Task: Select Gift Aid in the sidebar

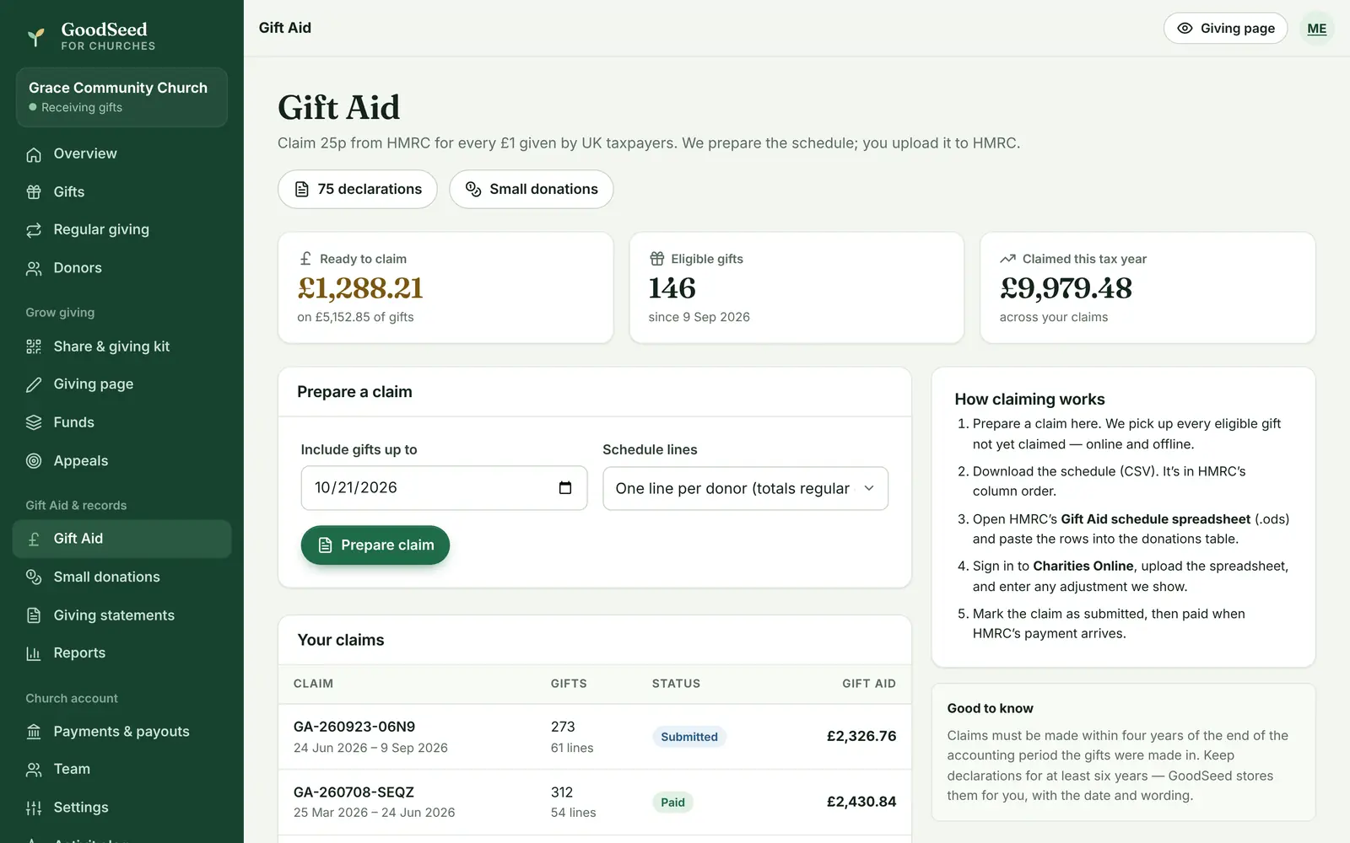Action: point(121,539)
